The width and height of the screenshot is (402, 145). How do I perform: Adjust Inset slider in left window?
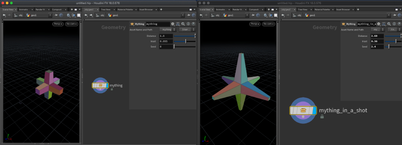185,41
